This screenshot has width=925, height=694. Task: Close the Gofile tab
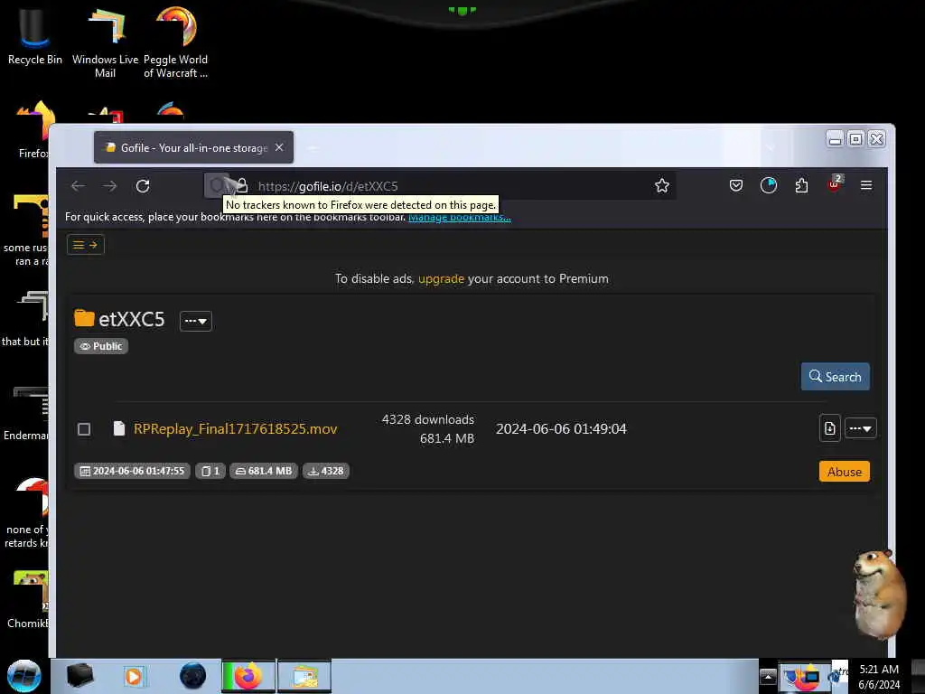[279, 147]
